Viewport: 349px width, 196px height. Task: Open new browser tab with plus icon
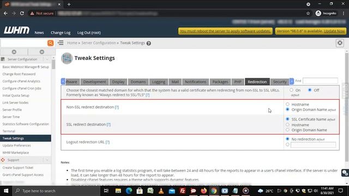pos(69,4)
